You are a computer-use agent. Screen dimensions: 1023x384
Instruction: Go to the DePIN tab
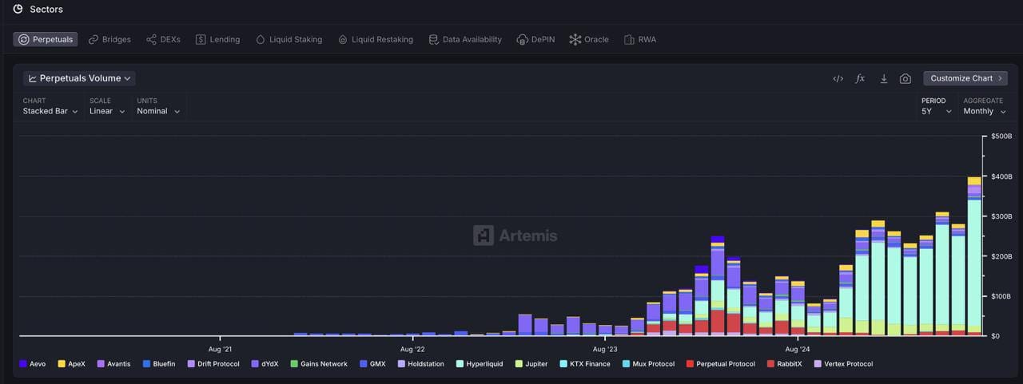pos(535,39)
